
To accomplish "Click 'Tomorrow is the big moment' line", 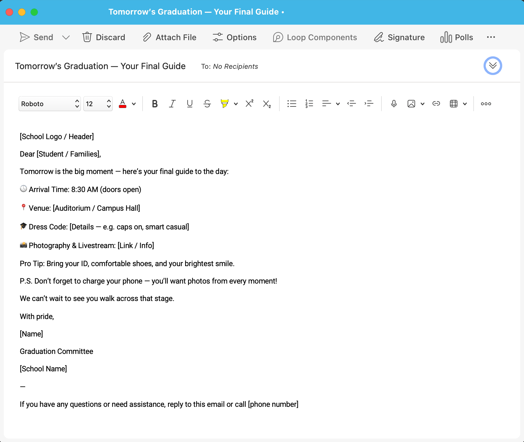I will (x=124, y=172).
